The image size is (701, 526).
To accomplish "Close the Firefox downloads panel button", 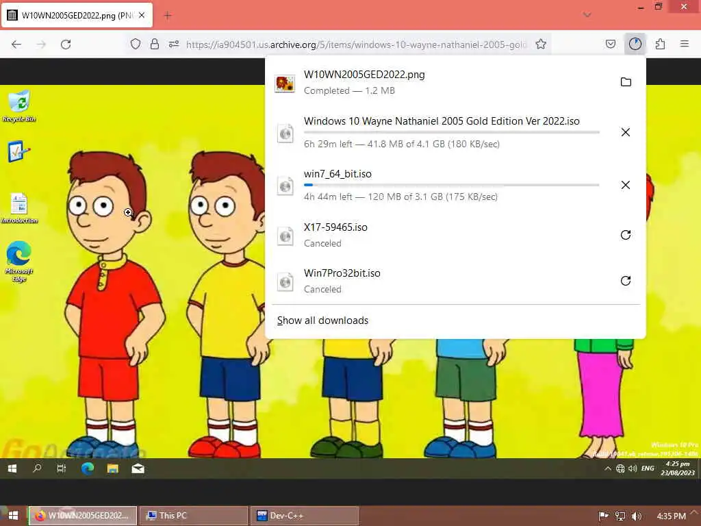I will coord(635,44).
